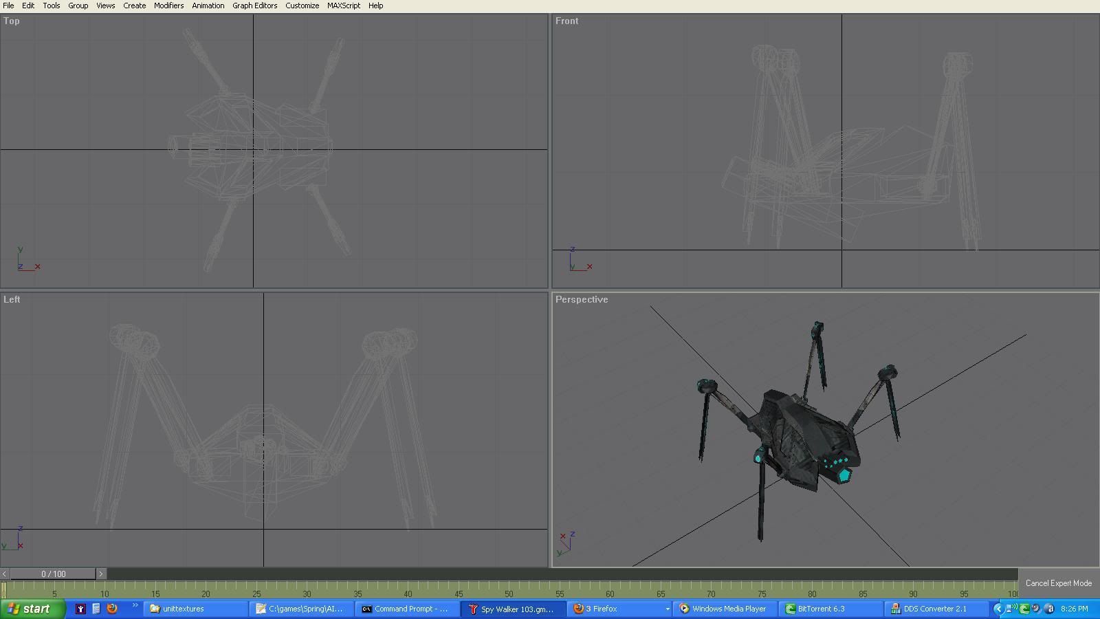Expand quick launch overflow chevron
1100x619 pixels.
[x=135, y=606]
